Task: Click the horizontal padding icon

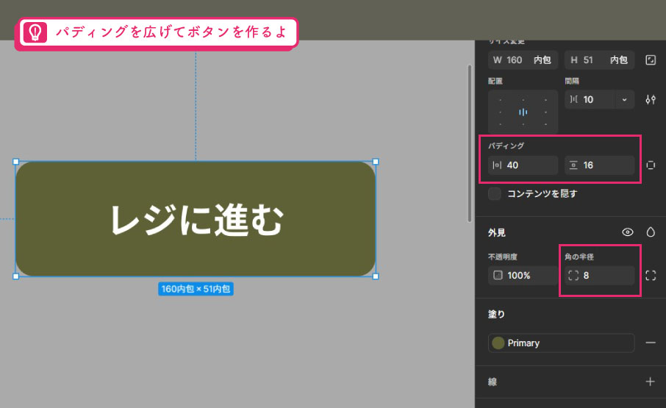Action: coord(497,165)
